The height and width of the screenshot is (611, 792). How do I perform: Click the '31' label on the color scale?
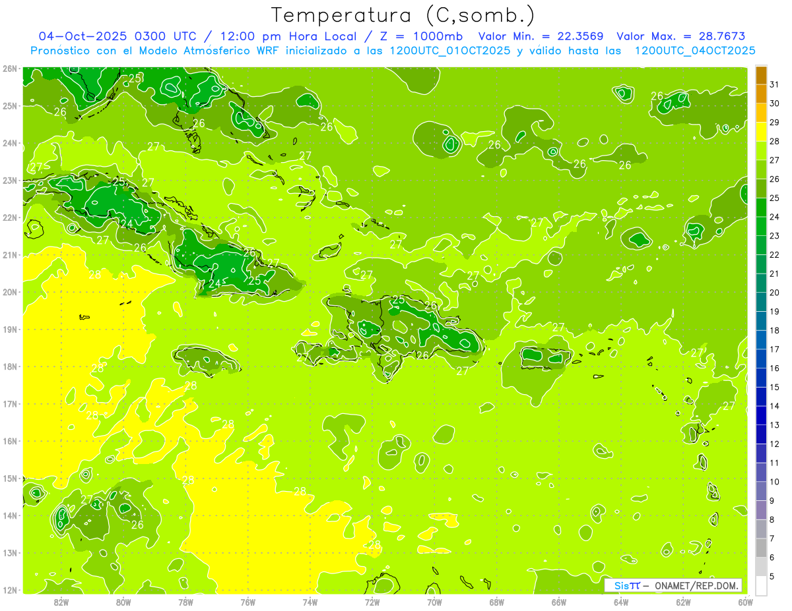click(775, 84)
